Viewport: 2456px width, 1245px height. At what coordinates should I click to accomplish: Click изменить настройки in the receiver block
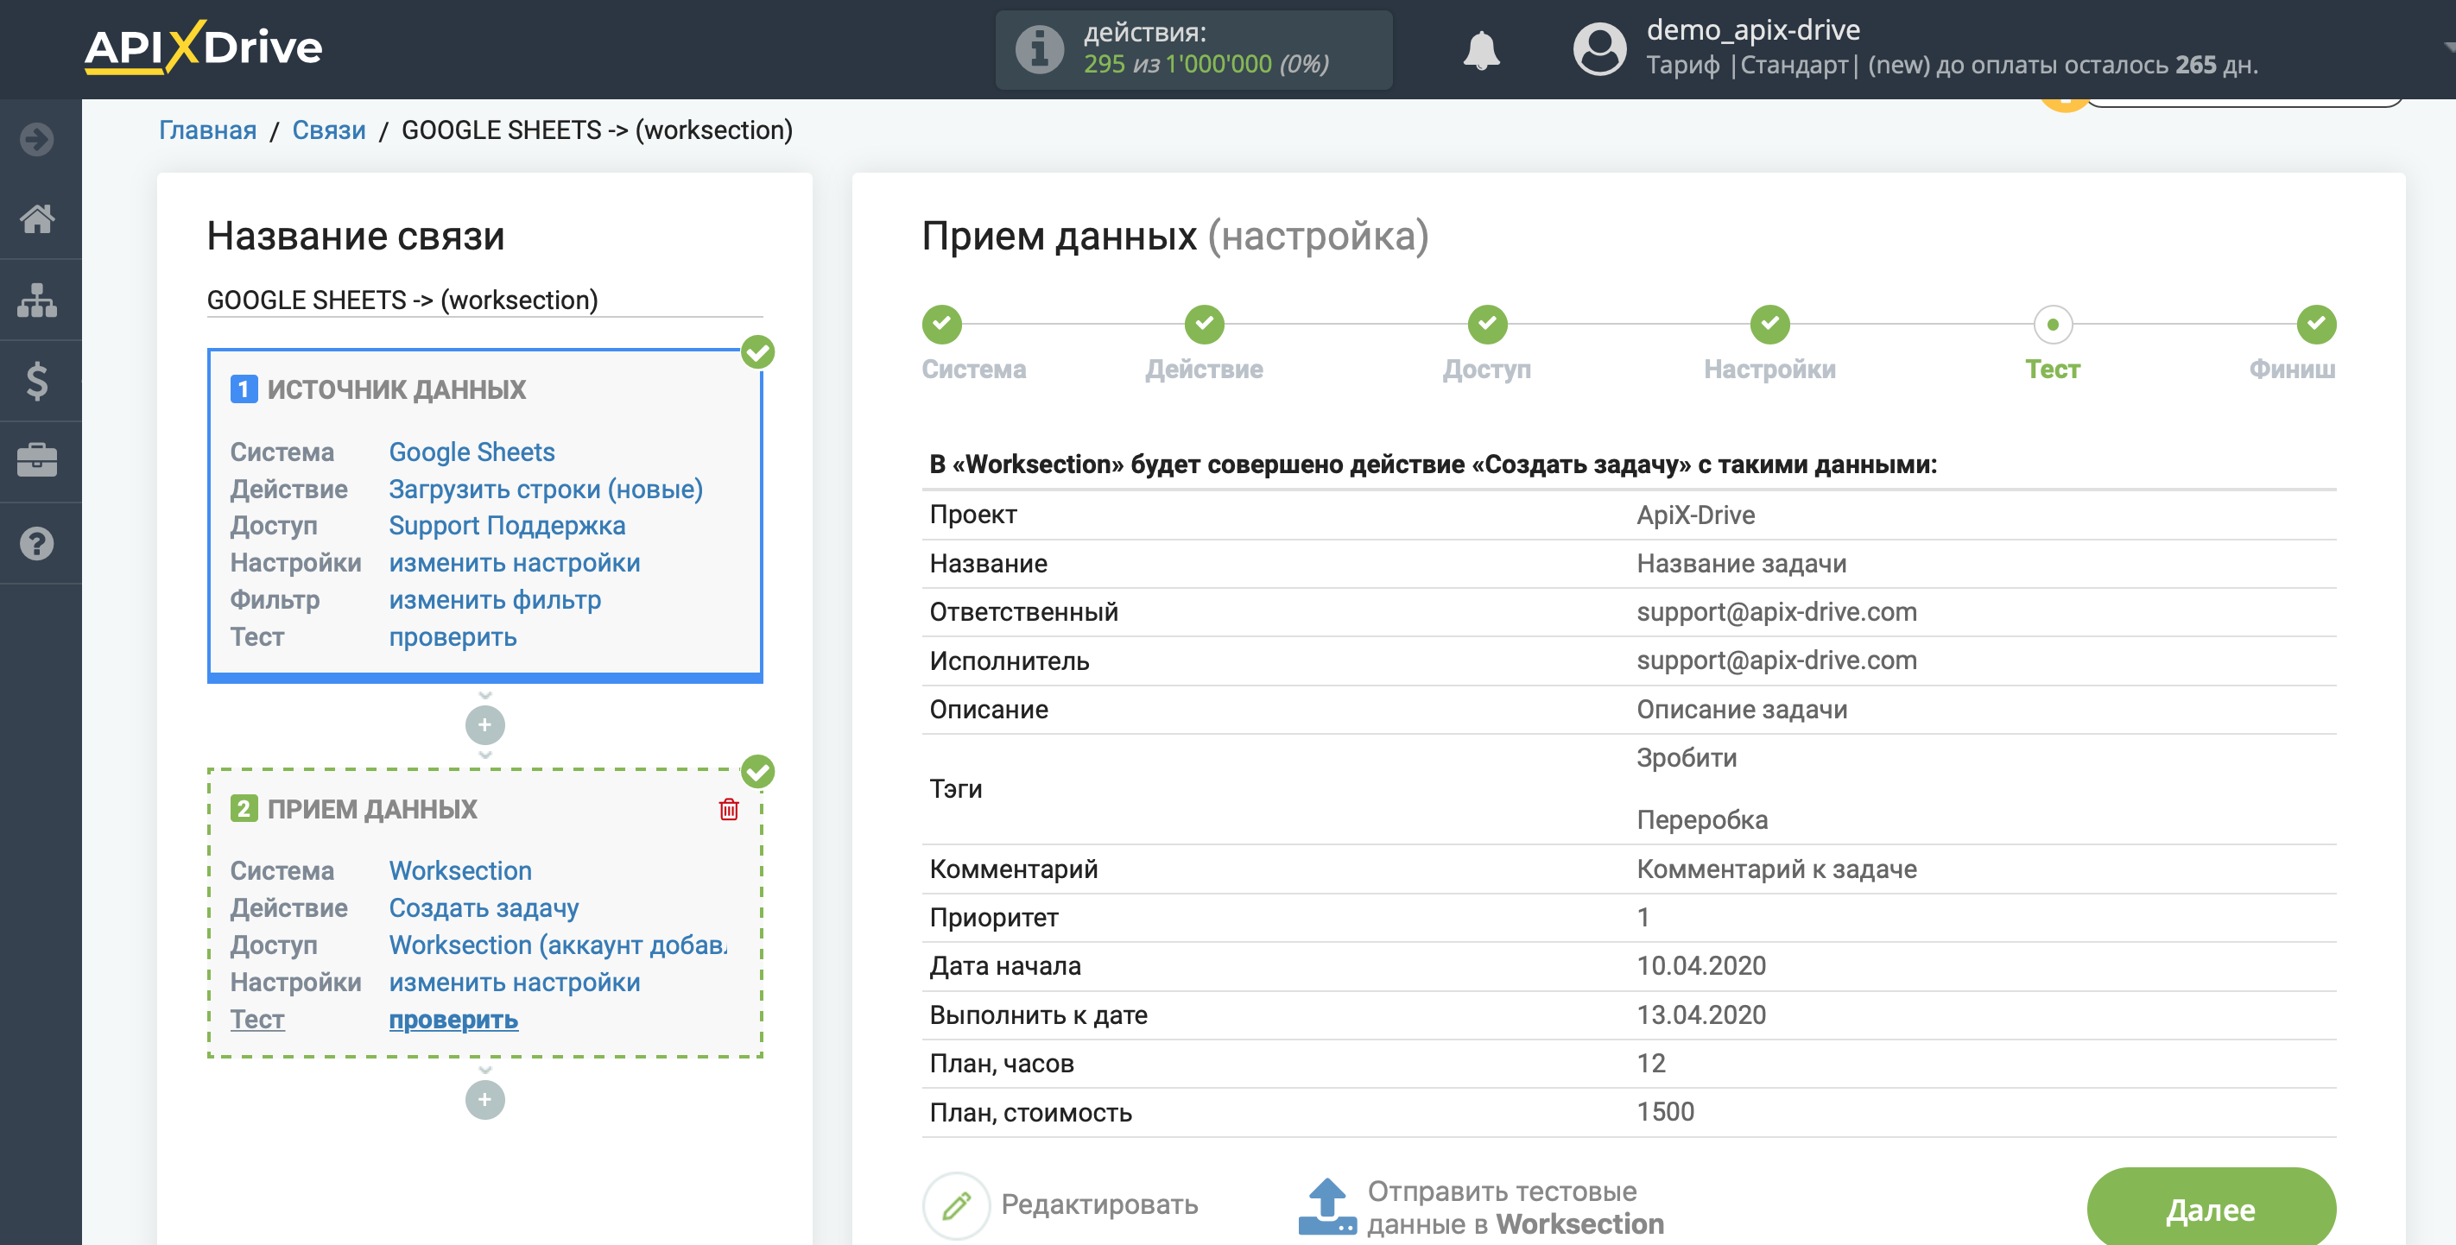point(514,982)
